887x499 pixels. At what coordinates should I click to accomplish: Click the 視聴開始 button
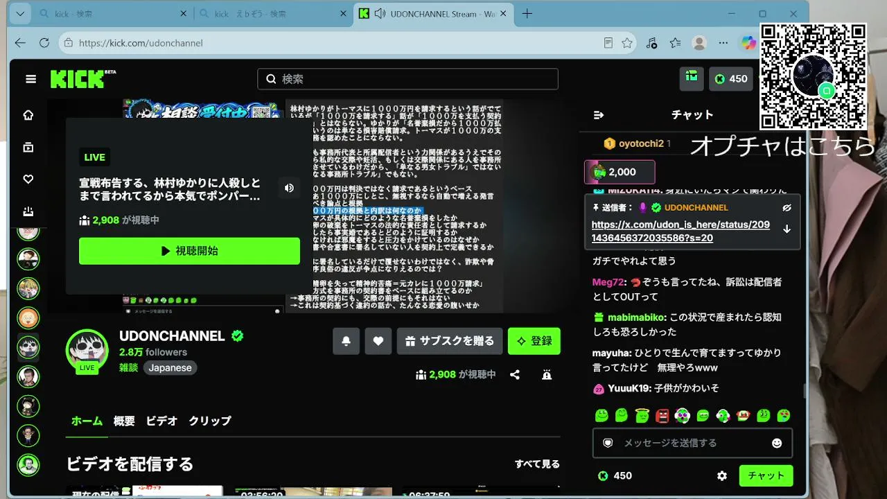click(189, 251)
